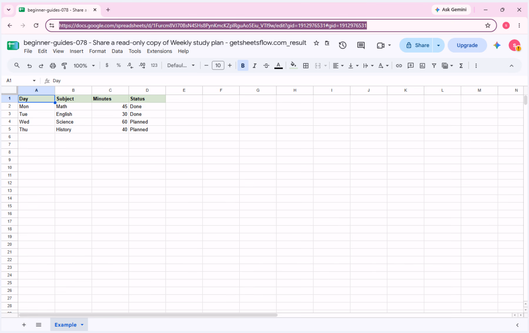This screenshot has width=529, height=333.
Task: Click the font size field
Action: click(x=218, y=66)
